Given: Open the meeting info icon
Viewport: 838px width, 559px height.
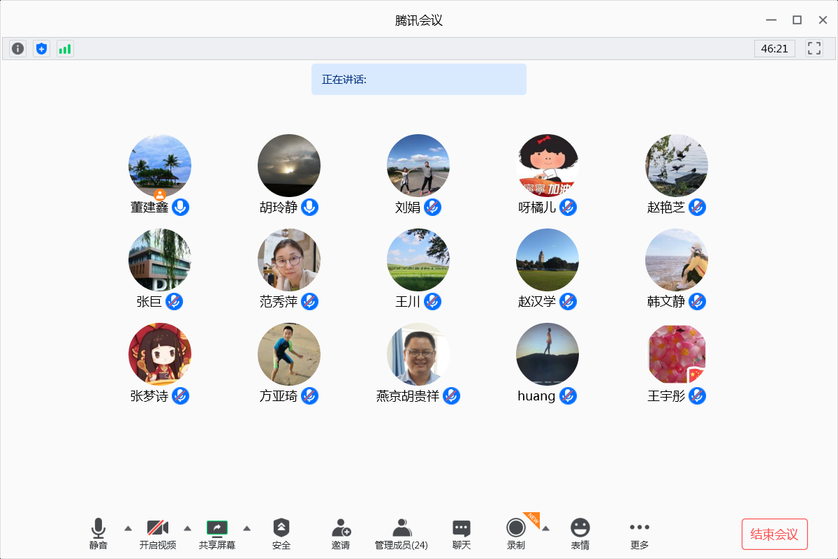Looking at the screenshot, I should [18, 49].
